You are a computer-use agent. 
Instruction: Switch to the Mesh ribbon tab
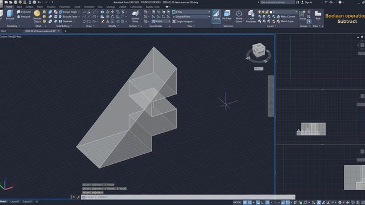tap(40, 7)
